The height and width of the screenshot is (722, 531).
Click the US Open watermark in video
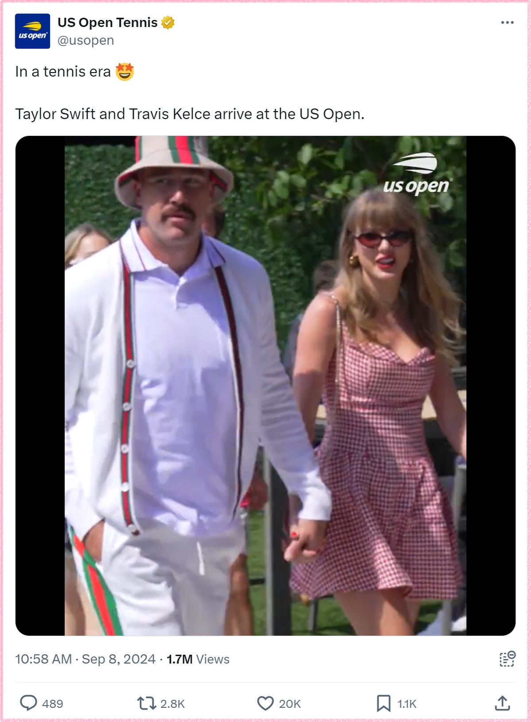[x=417, y=174]
